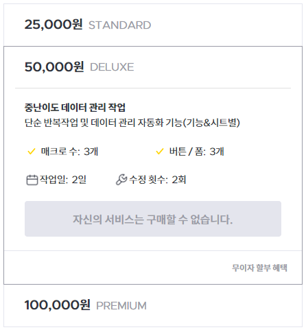Click the 매크로 수: 3개 feature item
Image resolution: width=306 pixels, height=332 pixels.
click(x=62, y=152)
